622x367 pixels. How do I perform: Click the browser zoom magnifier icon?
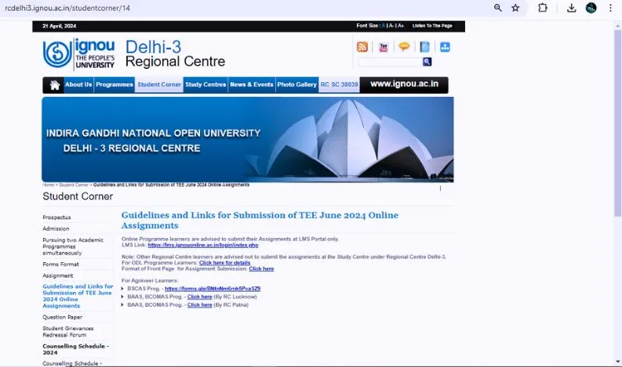click(497, 8)
